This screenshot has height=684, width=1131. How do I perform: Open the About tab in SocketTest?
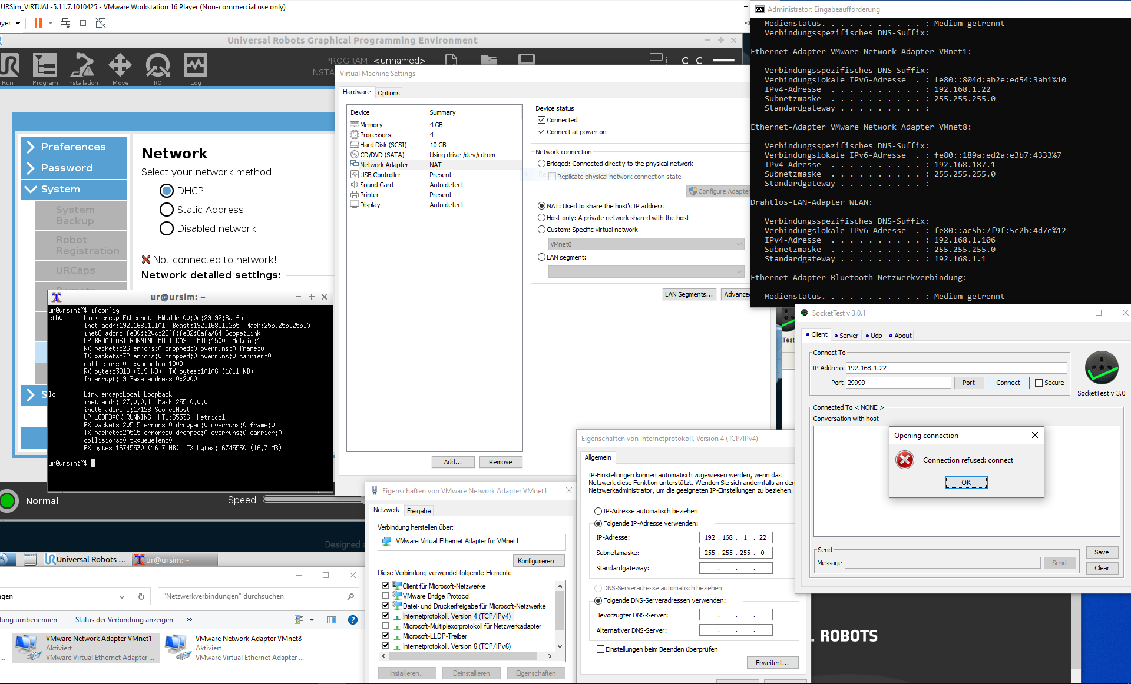[900, 336]
